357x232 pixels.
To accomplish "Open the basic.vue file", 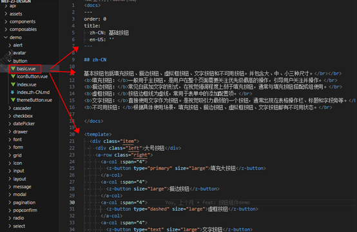I will (26, 68).
